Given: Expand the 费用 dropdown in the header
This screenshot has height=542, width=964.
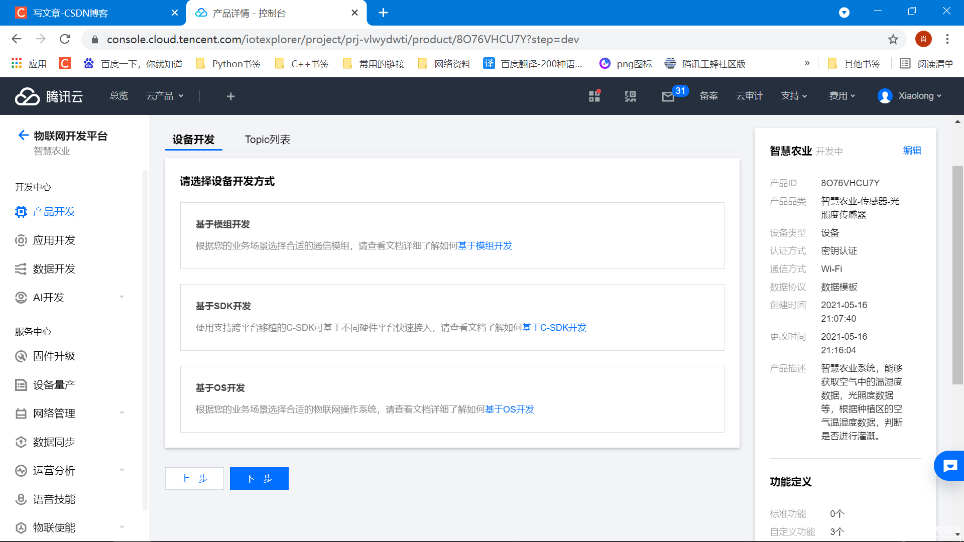Looking at the screenshot, I should 842,96.
